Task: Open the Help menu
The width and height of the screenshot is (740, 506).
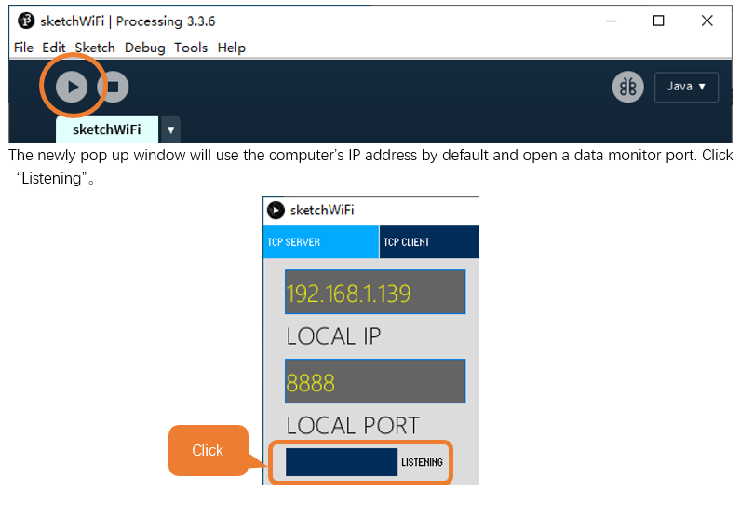Action: click(231, 48)
